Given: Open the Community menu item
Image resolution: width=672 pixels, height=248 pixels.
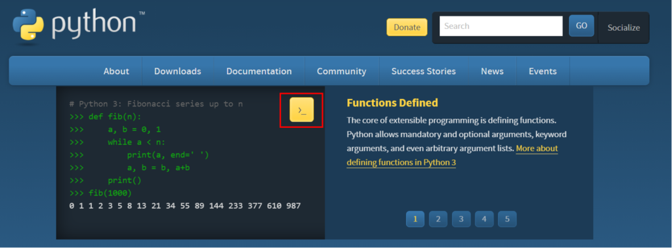Looking at the screenshot, I should click(341, 71).
